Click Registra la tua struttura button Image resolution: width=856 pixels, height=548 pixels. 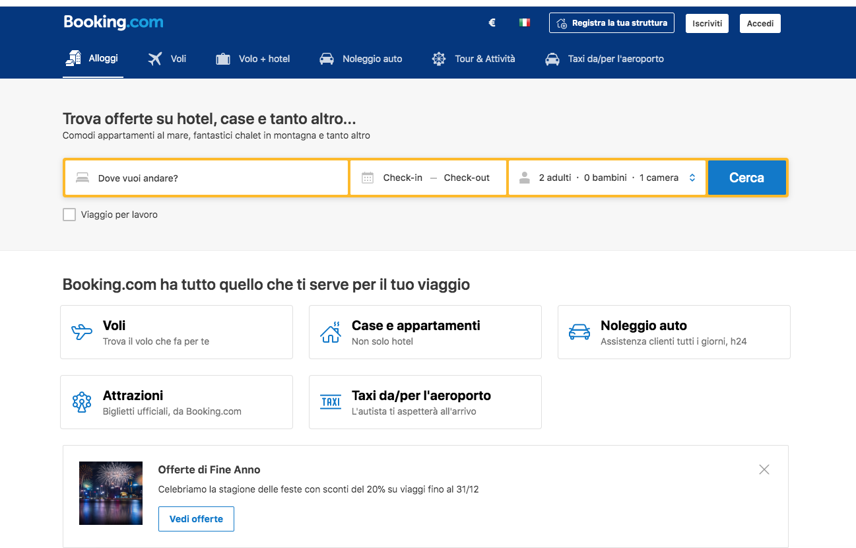coord(611,23)
